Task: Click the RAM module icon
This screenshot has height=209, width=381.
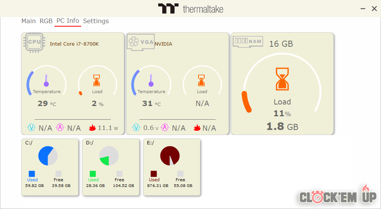Action: point(248,41)
